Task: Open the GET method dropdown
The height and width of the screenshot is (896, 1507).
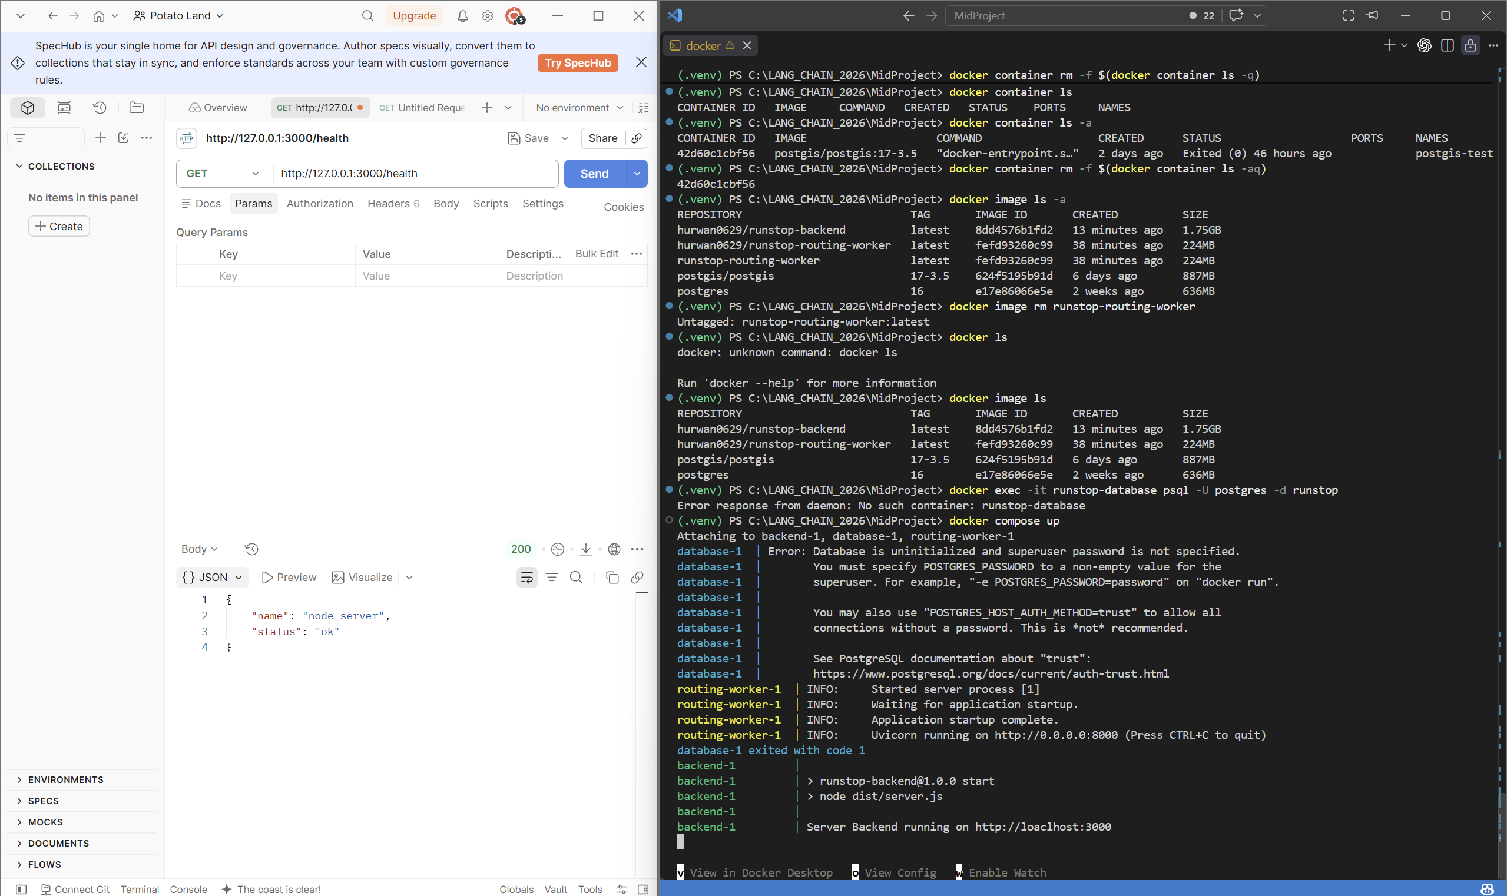Action: click(223, 174)
